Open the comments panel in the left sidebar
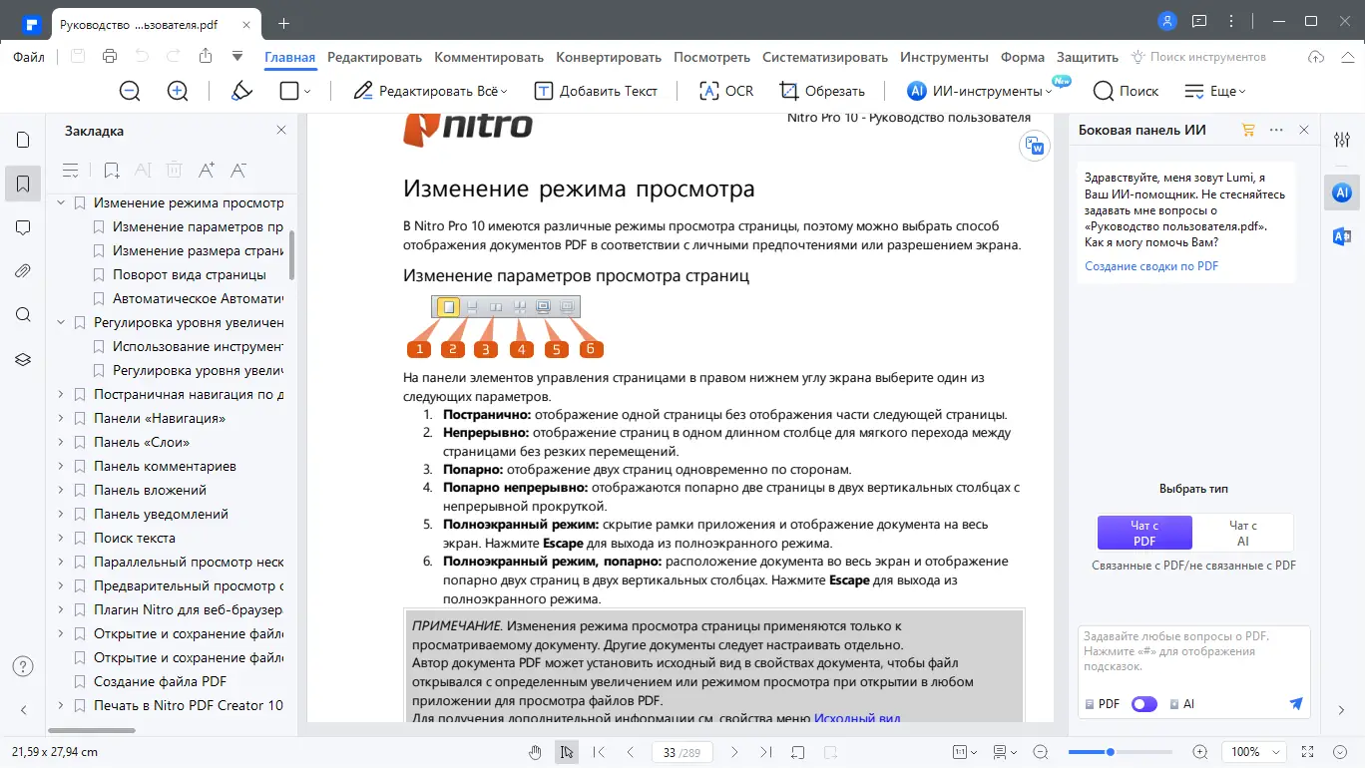The image size is (1365, 768). click(x=23, y=227)
